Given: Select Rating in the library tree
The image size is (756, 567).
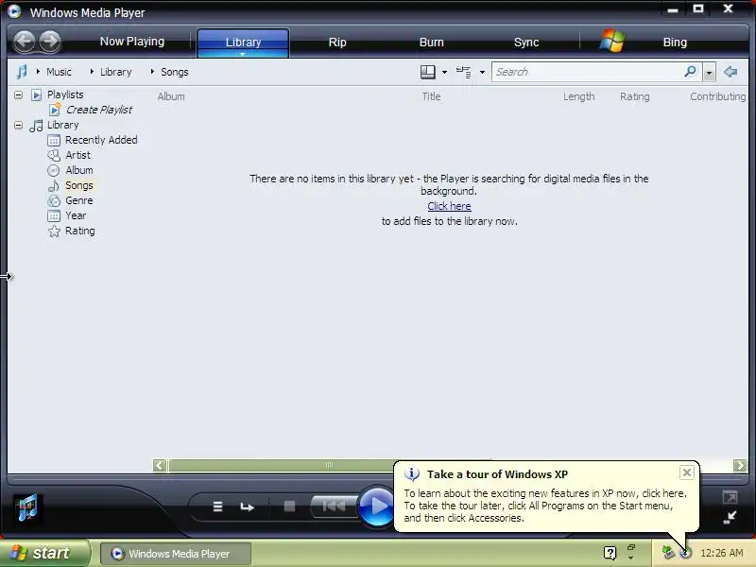Looking at the screenshot, I should click(80, 231).
